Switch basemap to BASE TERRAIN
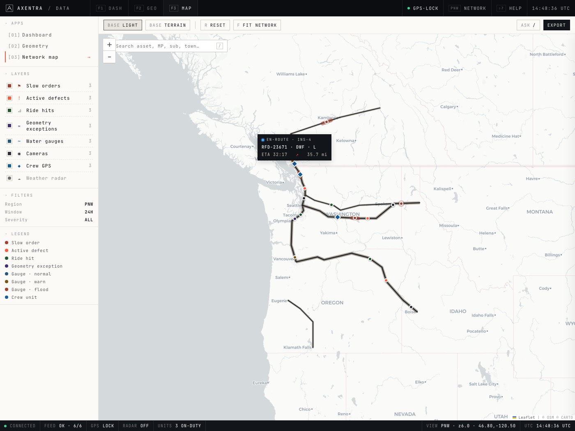The height and width of the screenshot is (431, 575). pos(168,25)
